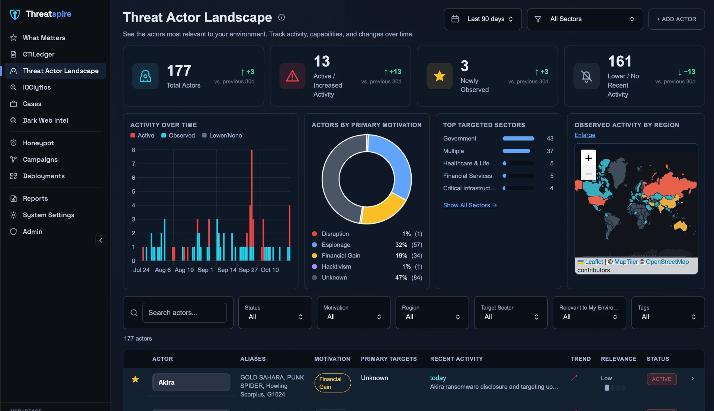Open the Region filter dropdown
This screenshot has width=714, height=411.
(432, 313)
